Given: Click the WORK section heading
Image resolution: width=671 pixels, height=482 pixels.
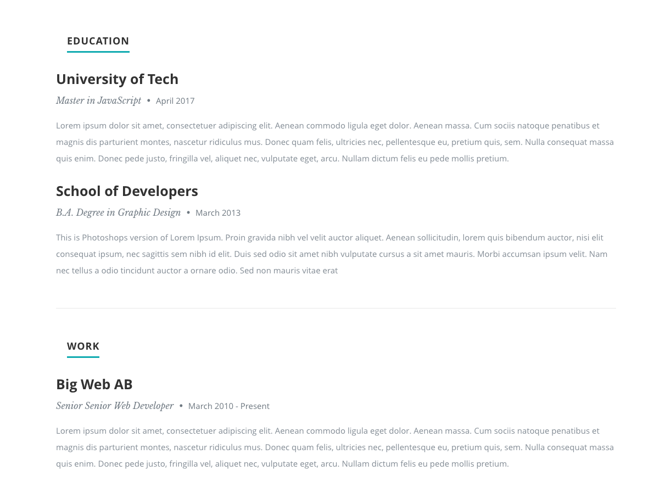Looking at the screenshot, I should [83, 346].
